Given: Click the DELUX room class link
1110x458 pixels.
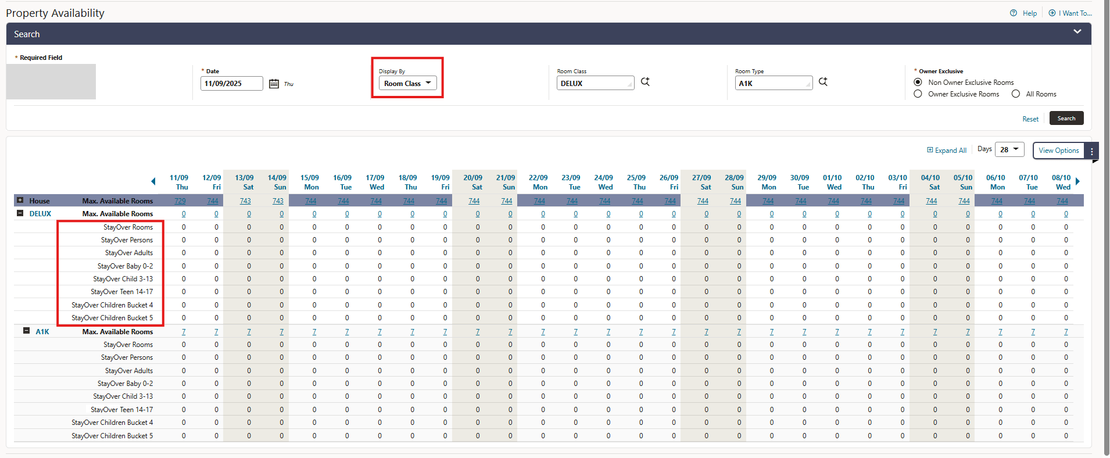Looking at the screenshot, I should click(x=40, y=214).
